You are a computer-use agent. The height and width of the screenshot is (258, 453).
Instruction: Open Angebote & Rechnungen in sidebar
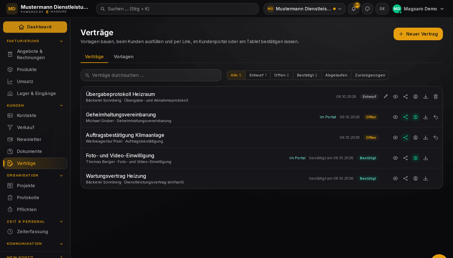point(35,54)
